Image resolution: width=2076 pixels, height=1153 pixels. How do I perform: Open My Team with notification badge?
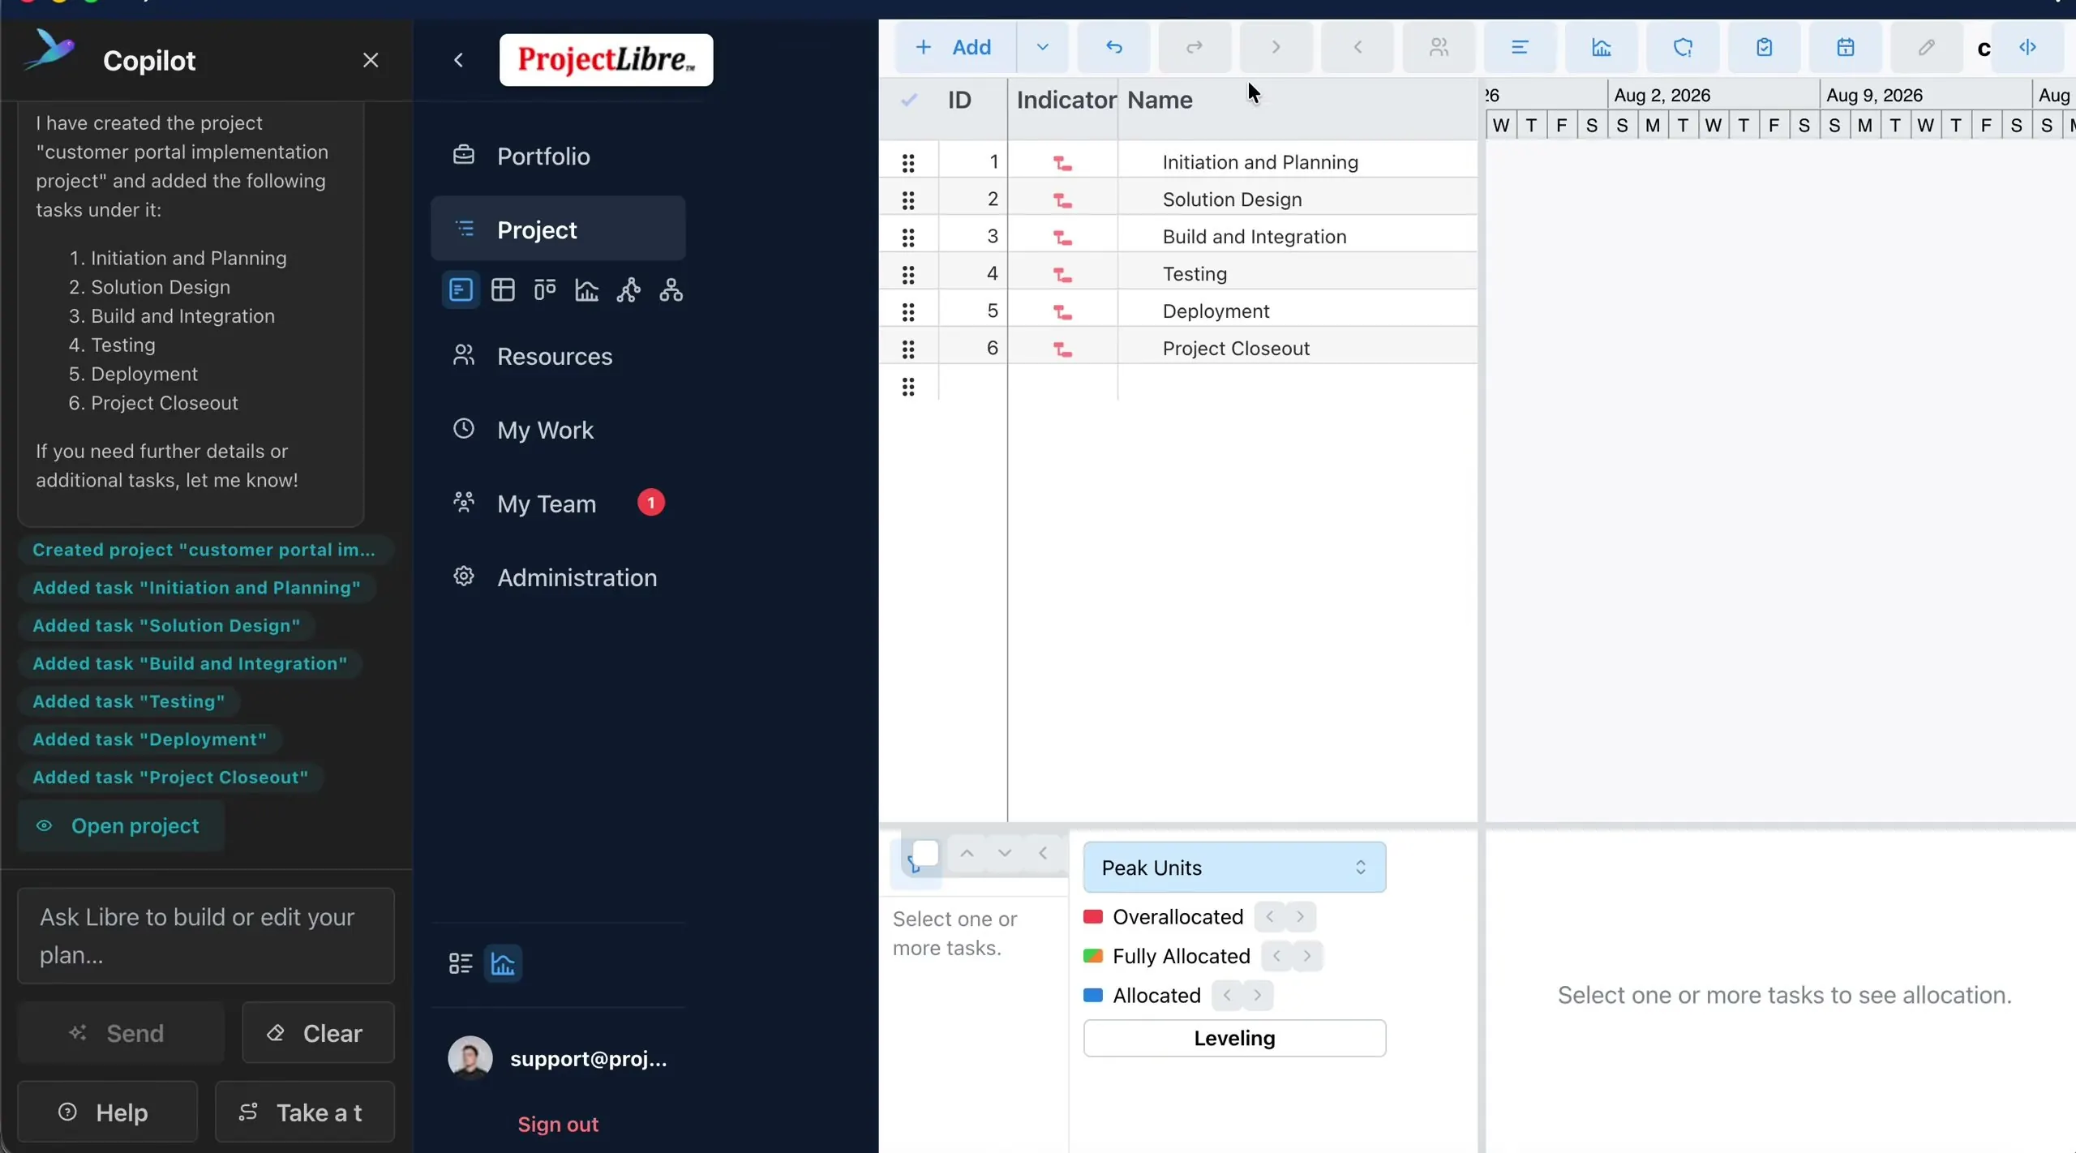[x=558, y=504]
